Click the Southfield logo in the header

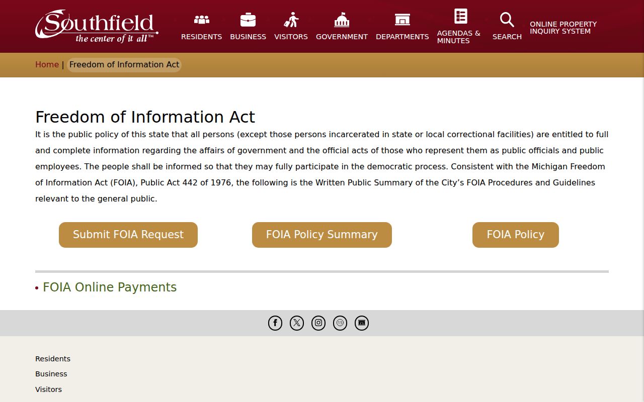pyautogui.click(x=97, y=26)
